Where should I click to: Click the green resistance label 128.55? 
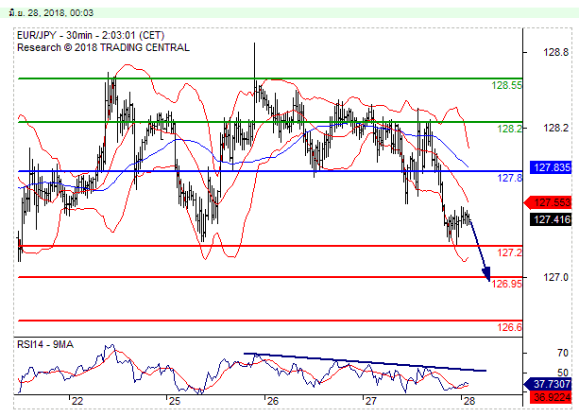[x=506, y=85]
